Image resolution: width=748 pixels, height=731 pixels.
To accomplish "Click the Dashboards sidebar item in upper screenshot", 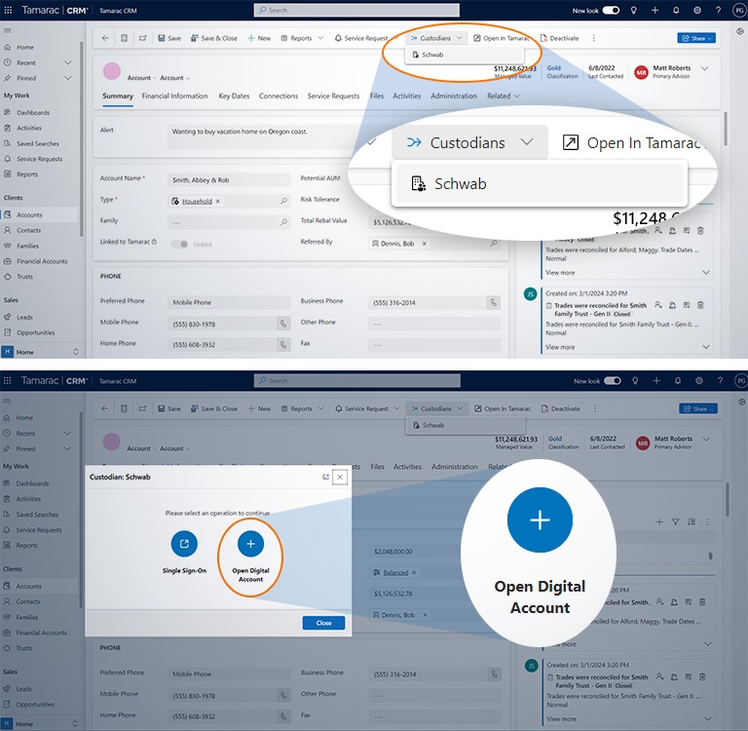I will tap(33, 113).
